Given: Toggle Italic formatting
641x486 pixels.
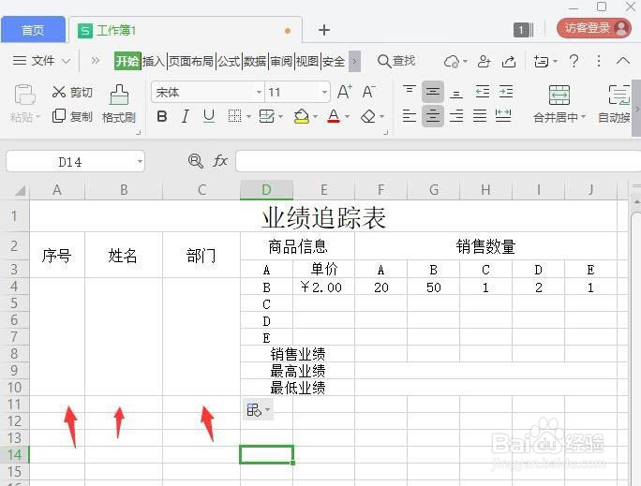Looking at the screenshot, I should click(186, 116).
